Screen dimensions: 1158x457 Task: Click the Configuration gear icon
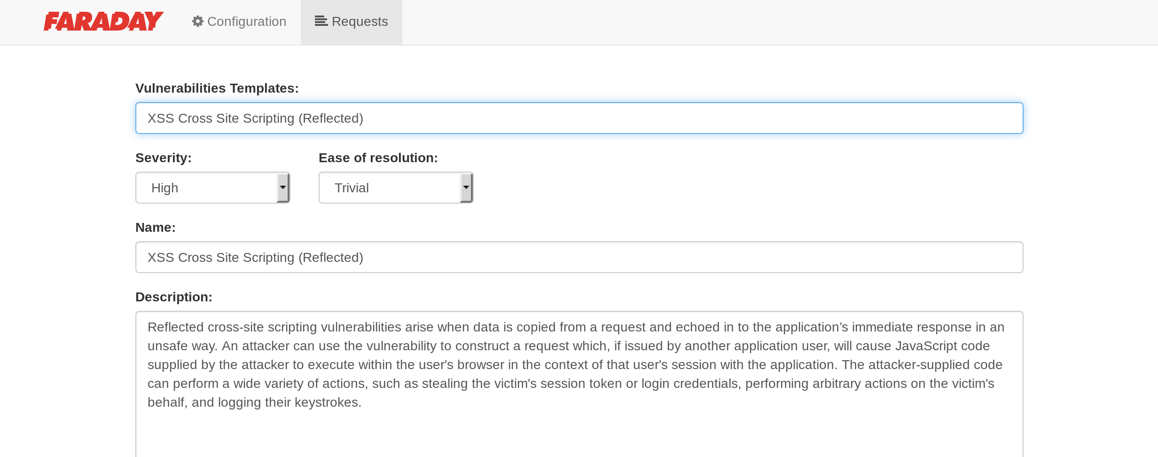coord(198,22)
